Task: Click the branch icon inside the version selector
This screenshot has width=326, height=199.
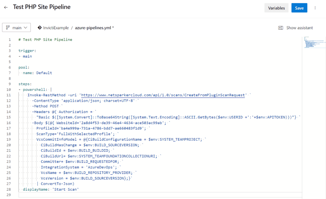Action: [x=8, y=27]
